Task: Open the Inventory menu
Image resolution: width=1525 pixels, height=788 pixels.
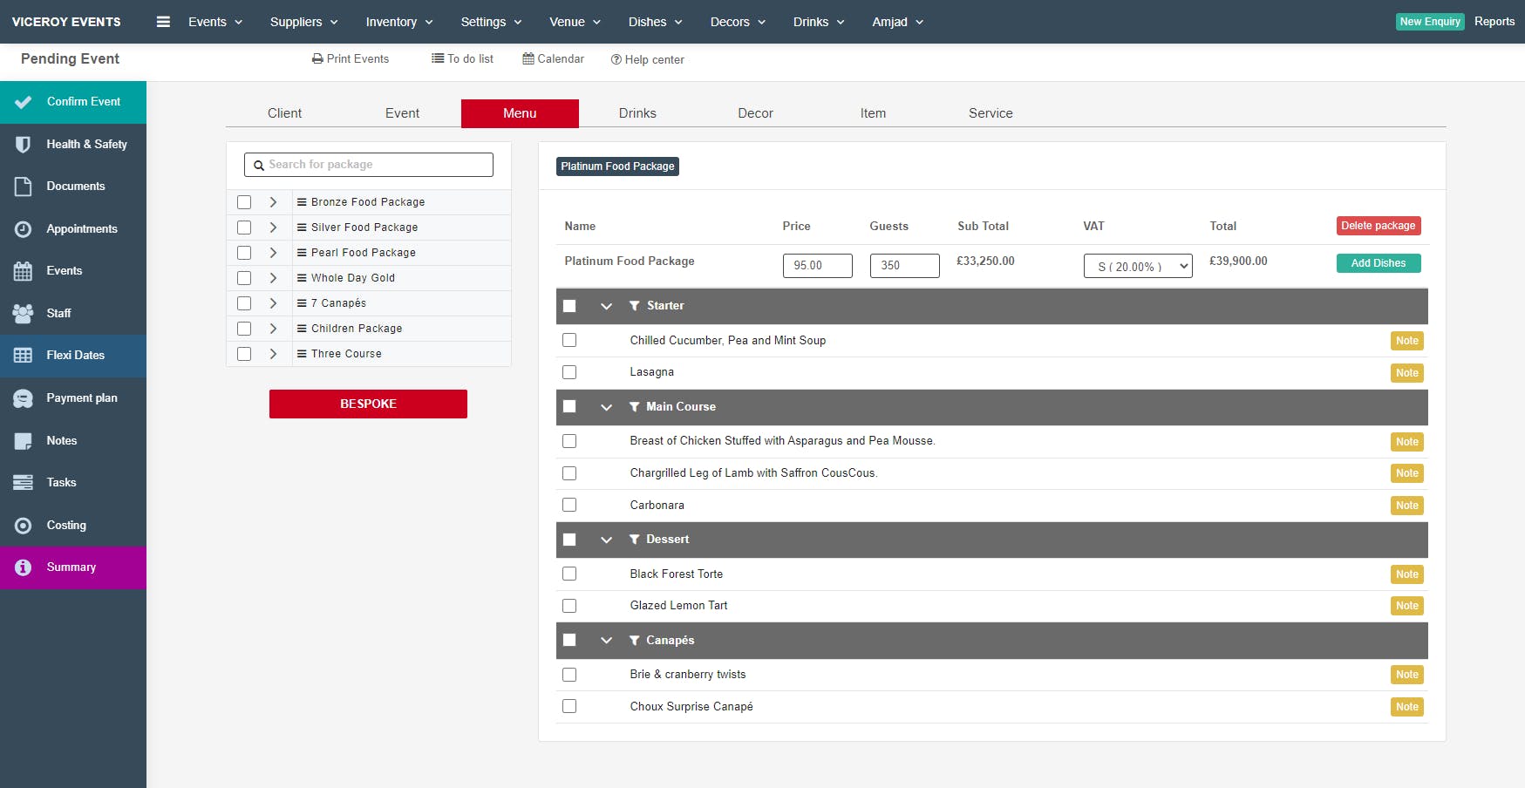Action: point(399,22)
